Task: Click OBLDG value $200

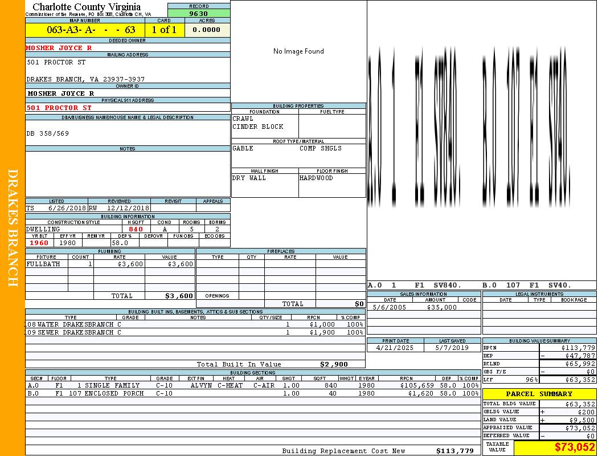Action: point(586,412)
